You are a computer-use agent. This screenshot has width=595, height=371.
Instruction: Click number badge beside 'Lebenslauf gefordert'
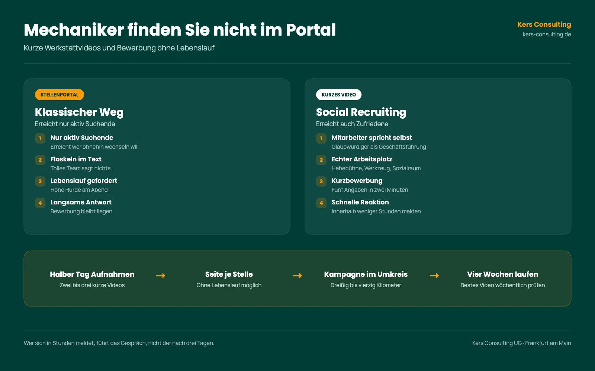tap(40, 181)
